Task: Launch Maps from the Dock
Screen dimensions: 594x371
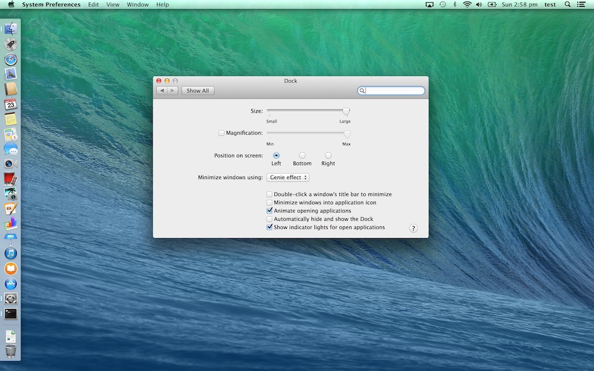Action: [x=10, y=134]
